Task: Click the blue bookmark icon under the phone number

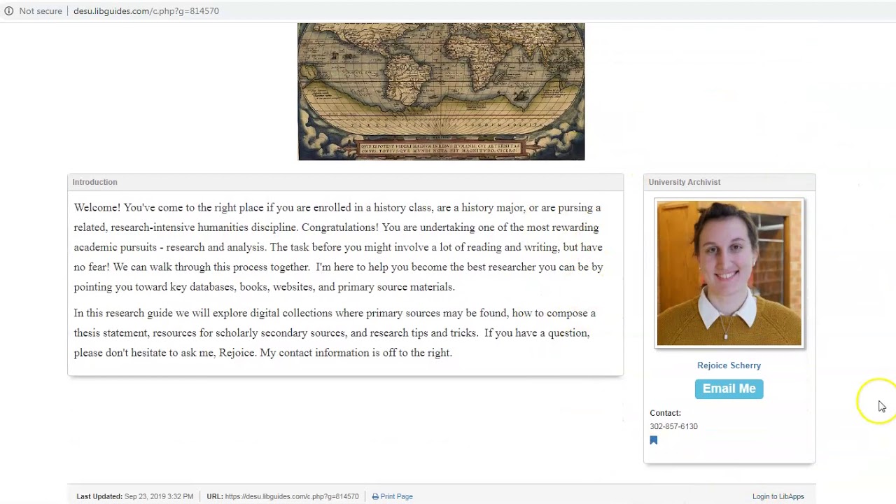Action: 654,440
